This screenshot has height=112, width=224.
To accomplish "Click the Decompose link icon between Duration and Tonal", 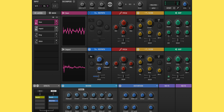I will 110,4.
